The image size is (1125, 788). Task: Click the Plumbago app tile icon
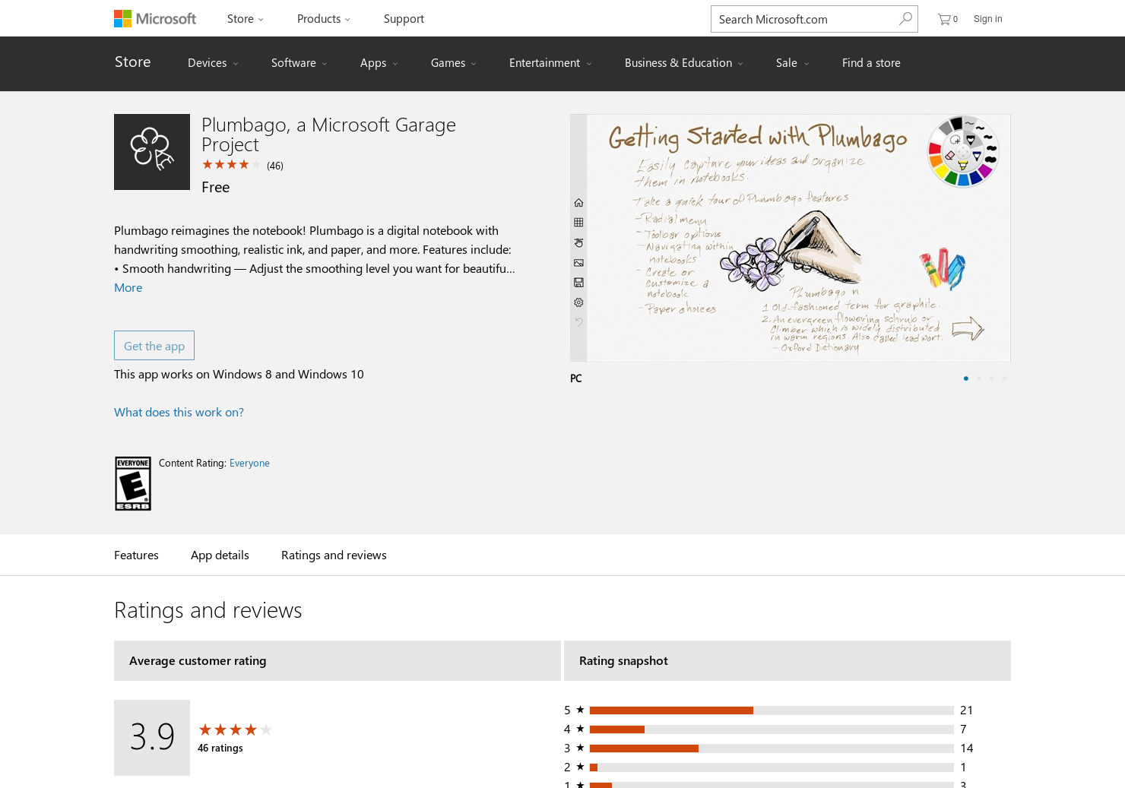(x=152, y=152)
